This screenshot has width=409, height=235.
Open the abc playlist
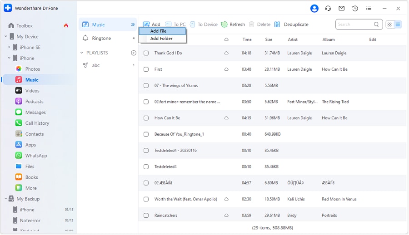[108, 65]
